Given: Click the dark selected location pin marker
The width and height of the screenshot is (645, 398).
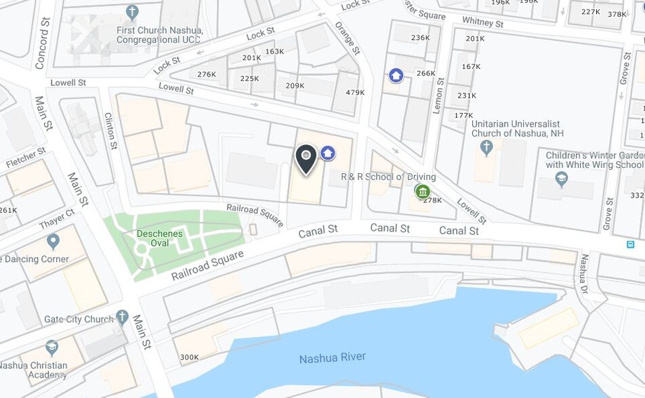Looking at the screenshot, I should (306, 160).
